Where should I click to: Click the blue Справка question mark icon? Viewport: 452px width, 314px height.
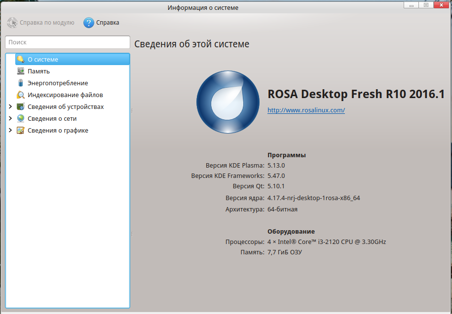[x=88, y=23]
